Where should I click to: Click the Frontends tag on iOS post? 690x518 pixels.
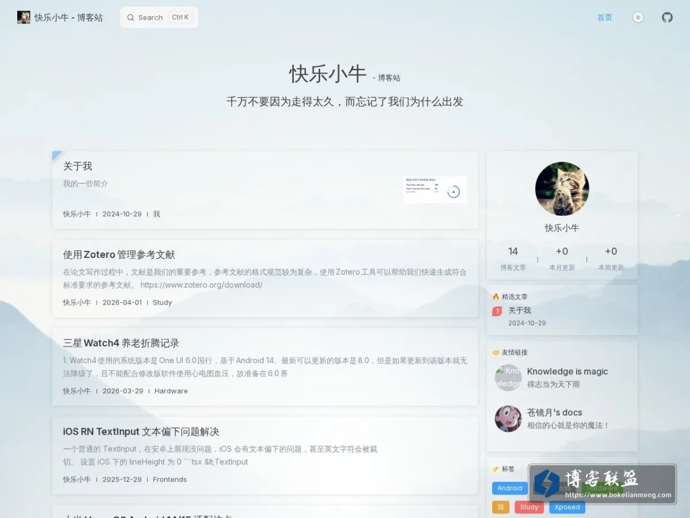tap(170, 479)
